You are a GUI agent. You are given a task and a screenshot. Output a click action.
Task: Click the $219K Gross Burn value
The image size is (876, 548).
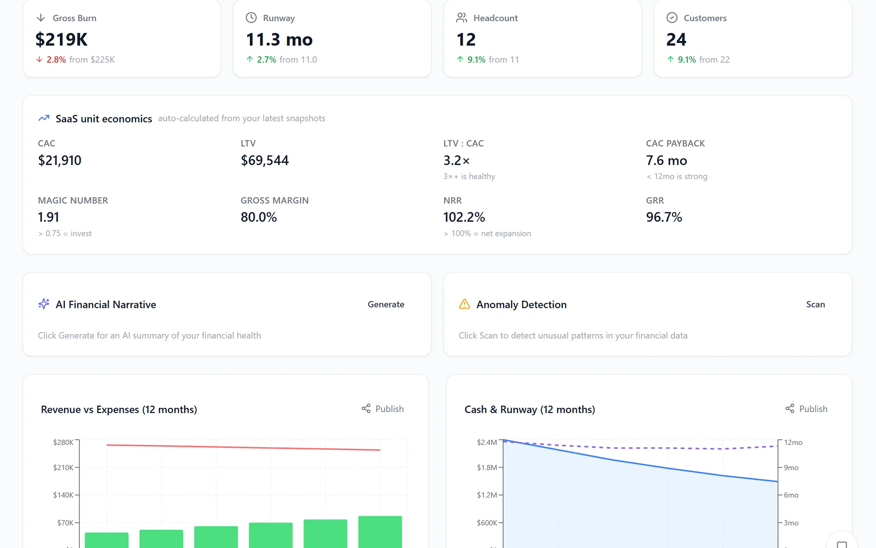(x=61, y=39)
